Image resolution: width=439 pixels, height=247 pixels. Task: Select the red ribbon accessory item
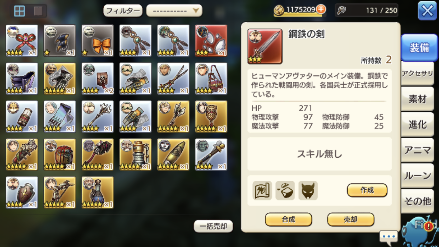click(x=22, y=41)
